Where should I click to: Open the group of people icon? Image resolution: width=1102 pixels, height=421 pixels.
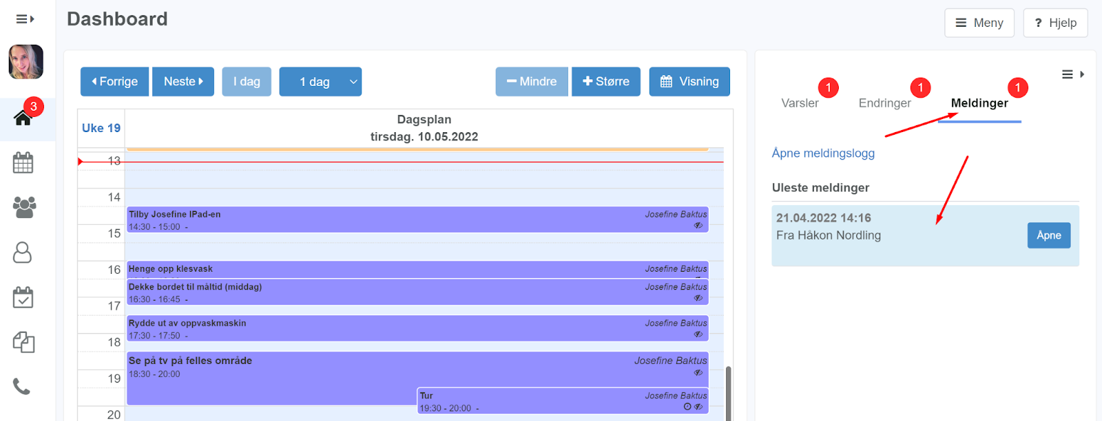pos(24,207)
